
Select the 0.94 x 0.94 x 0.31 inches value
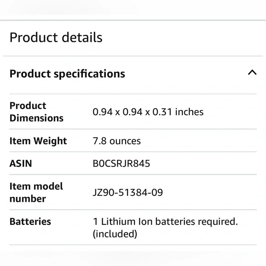click(148, 112)
